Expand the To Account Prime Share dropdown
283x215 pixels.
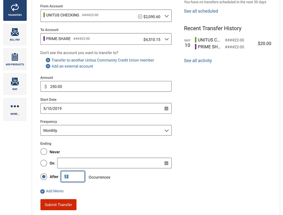pos(106,39)
